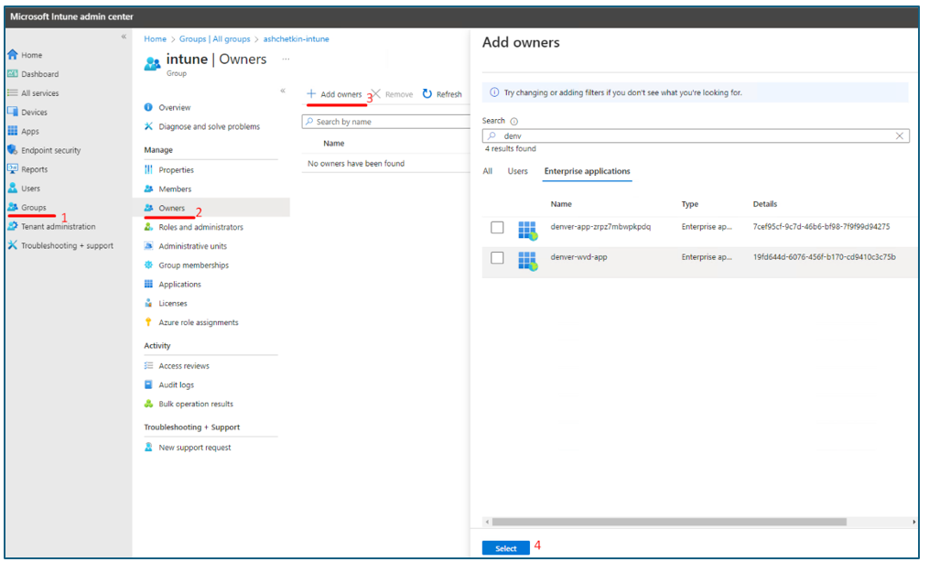Click the Apps grid icon in the sidebar

13,131
